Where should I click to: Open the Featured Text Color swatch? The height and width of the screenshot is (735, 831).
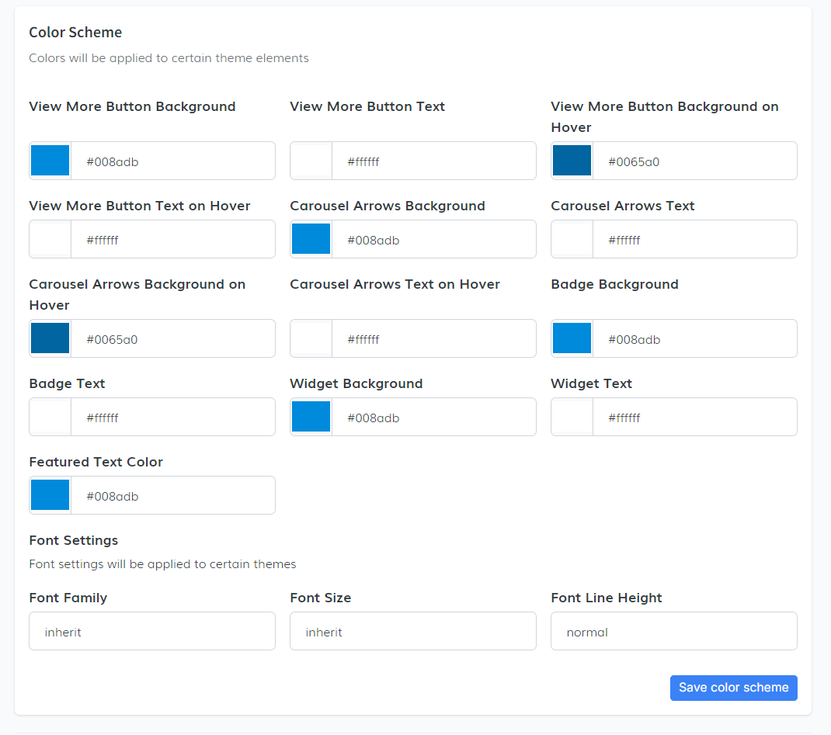click(50, 495)
